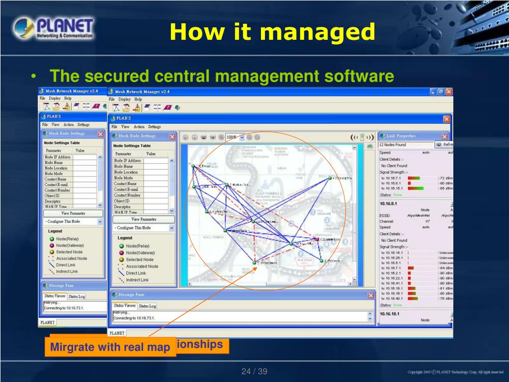
Task: Click the wireless signal antenna icon above map
Action: (362, 137)
